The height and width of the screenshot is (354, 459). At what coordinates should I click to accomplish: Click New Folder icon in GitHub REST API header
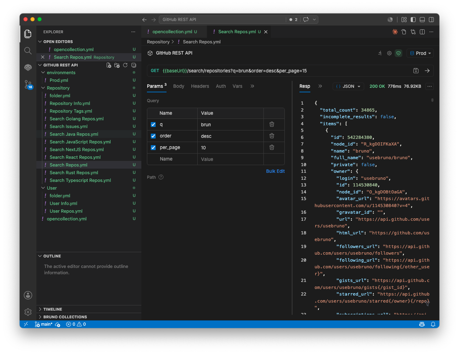click(117, 65)
